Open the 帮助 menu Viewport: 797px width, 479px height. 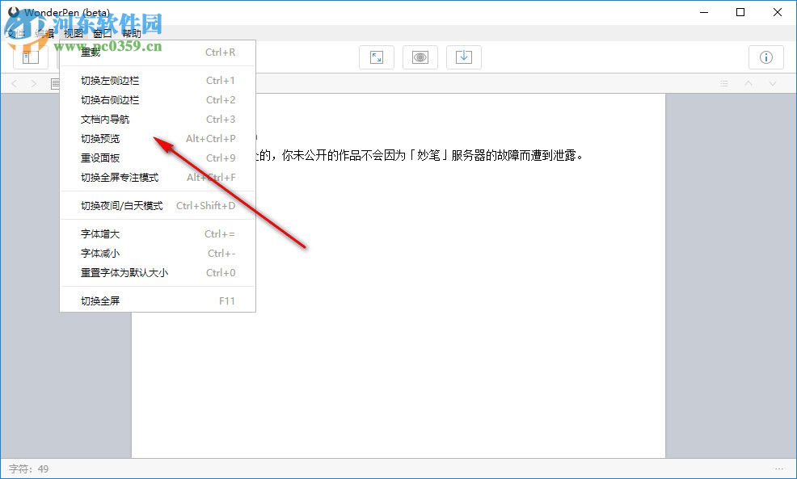pos(129,34)
